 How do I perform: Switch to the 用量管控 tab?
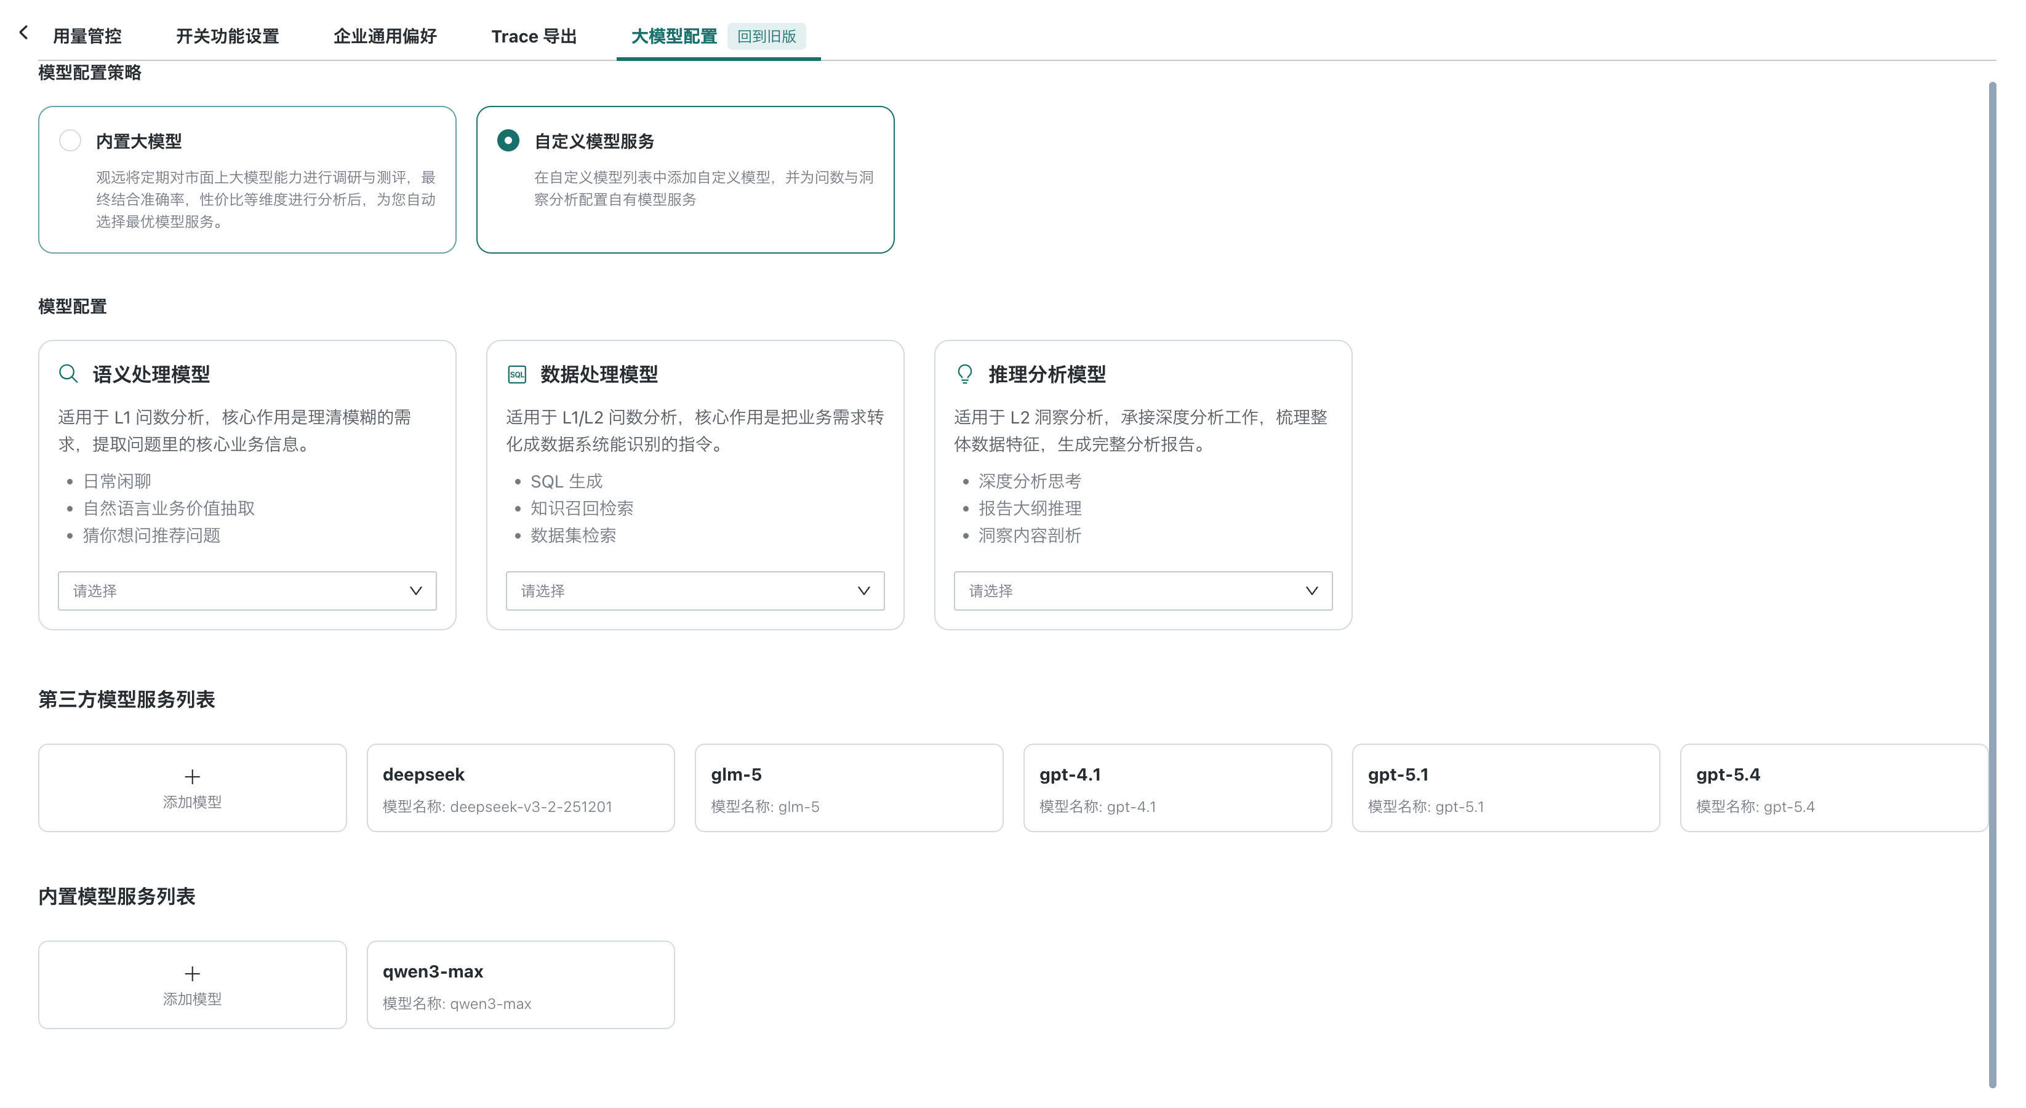tap(87, 36)
